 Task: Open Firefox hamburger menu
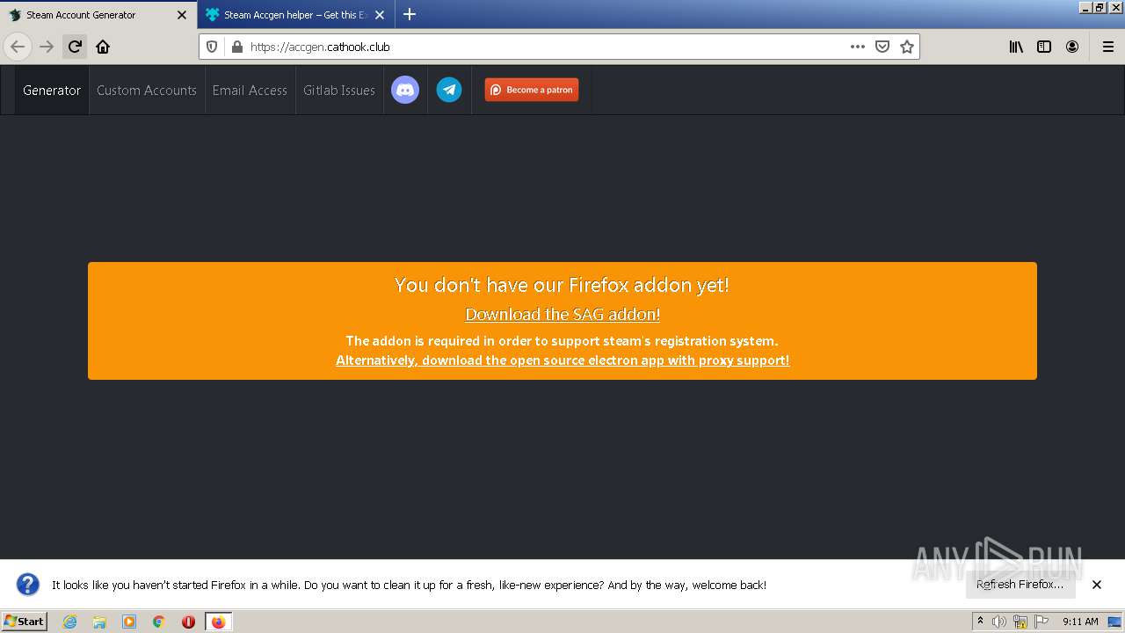[1107, 47]
